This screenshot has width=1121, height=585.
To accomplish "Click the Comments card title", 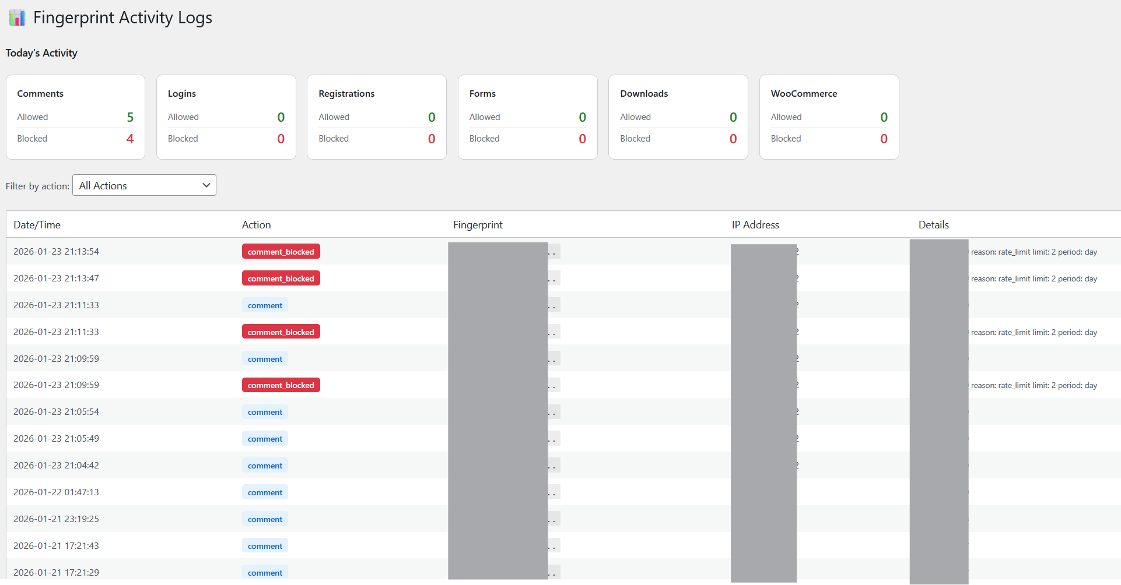I will pos(40,93).
